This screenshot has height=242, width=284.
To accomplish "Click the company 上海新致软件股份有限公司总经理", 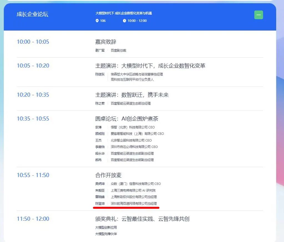I will tap(134, 197).
